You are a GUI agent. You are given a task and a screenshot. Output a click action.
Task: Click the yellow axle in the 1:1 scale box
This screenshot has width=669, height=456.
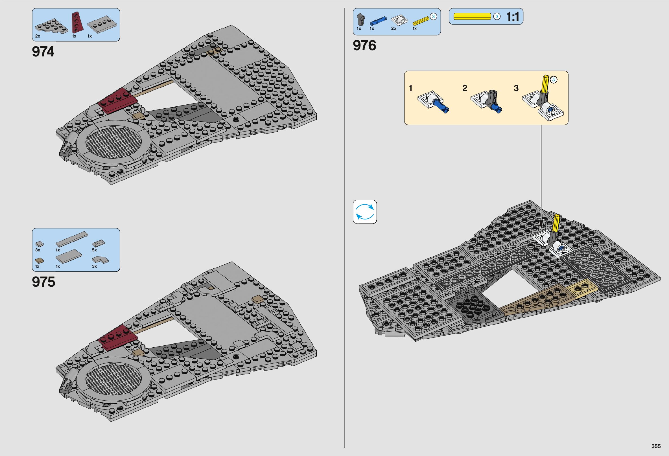pyautogui.click(x=472, y=16)
